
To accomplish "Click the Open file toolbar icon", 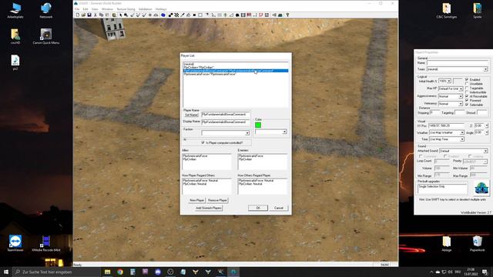I will pos(83,15).
